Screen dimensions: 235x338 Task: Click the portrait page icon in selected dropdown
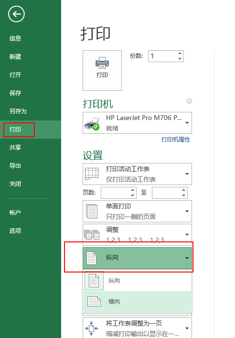(x=91, y=258)
